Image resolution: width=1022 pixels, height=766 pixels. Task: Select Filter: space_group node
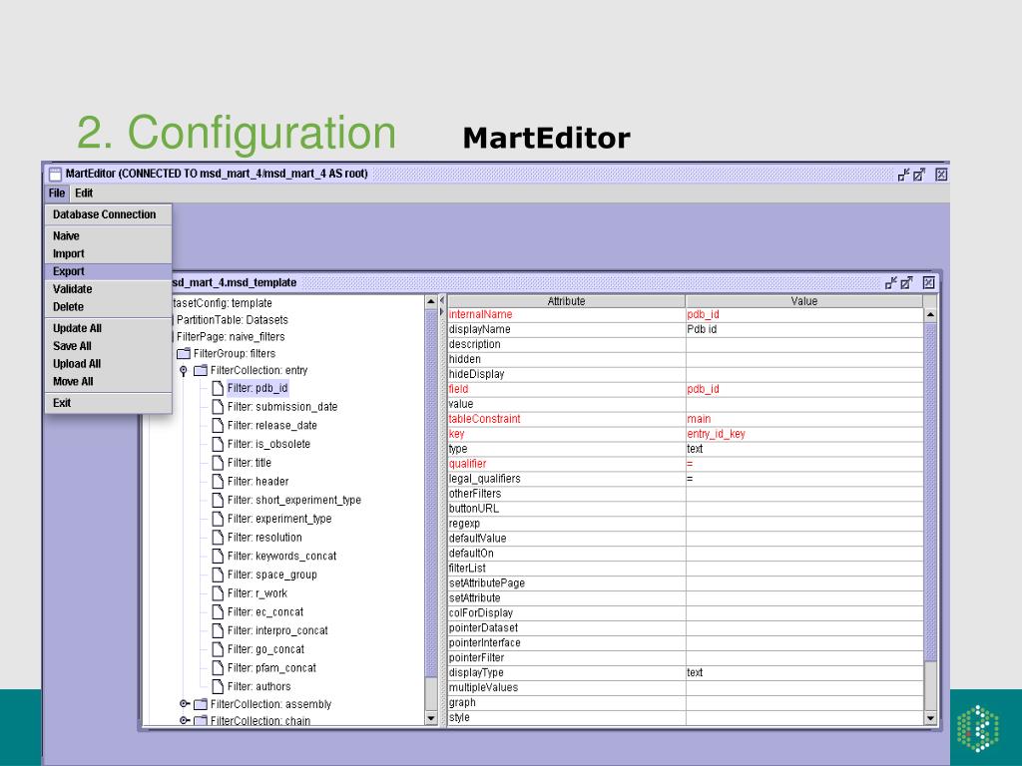271,575
